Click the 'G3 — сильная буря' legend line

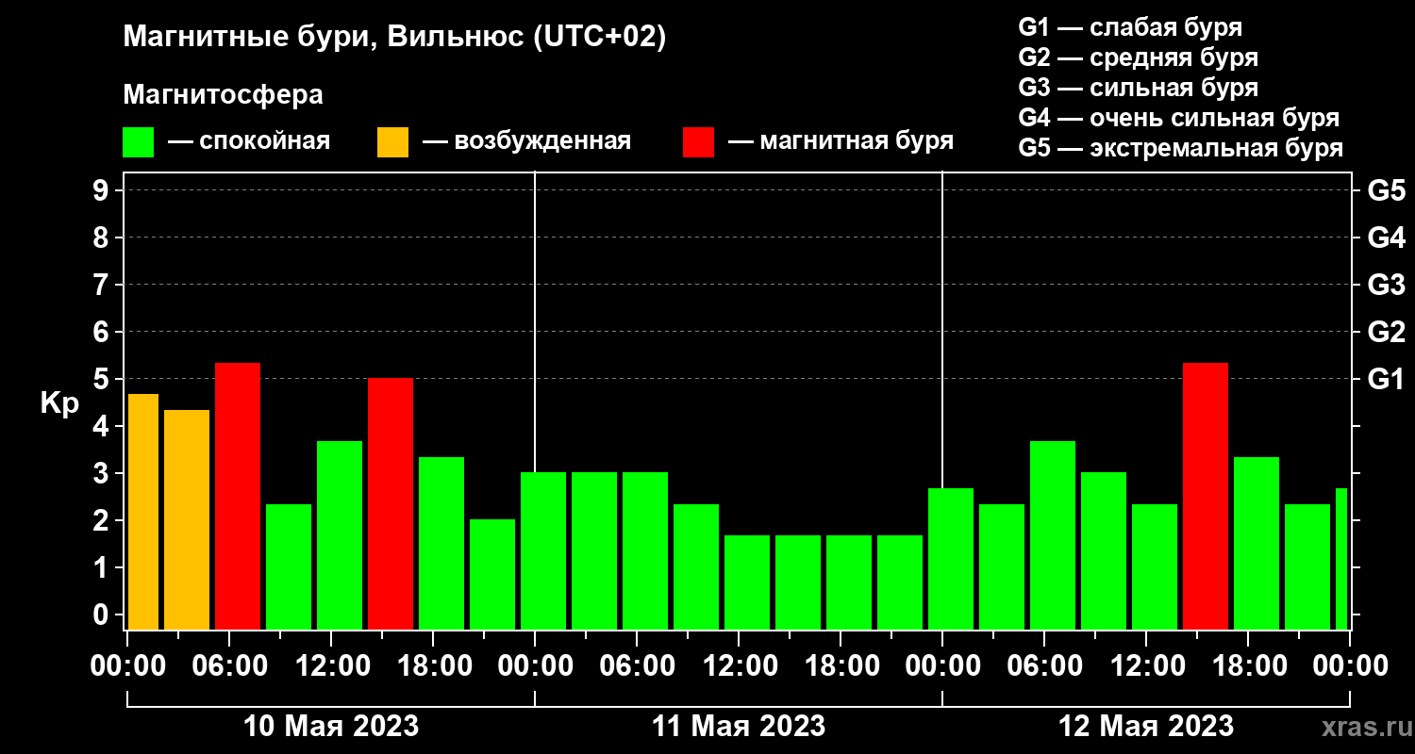[x=1139, y=88]
